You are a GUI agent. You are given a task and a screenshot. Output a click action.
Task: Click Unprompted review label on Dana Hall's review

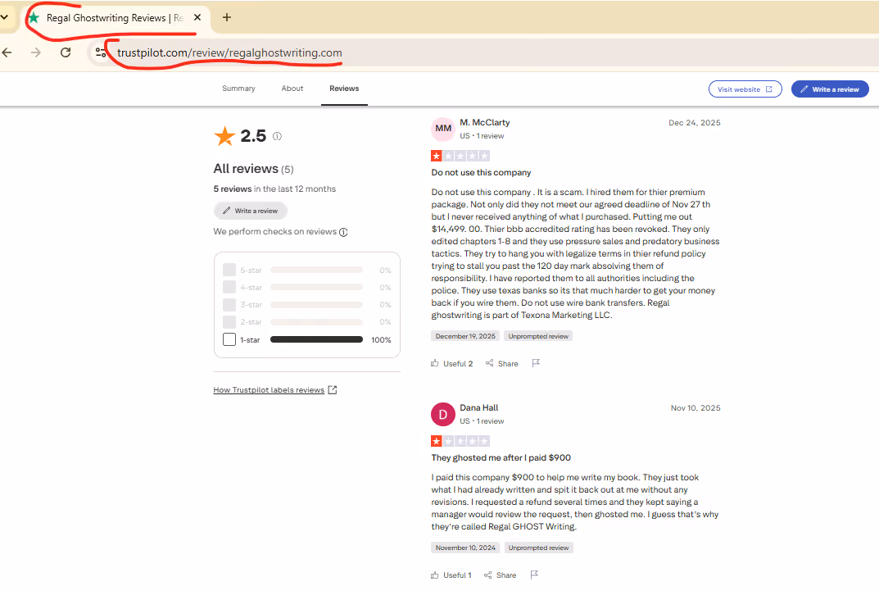click(x=538, y=548)
